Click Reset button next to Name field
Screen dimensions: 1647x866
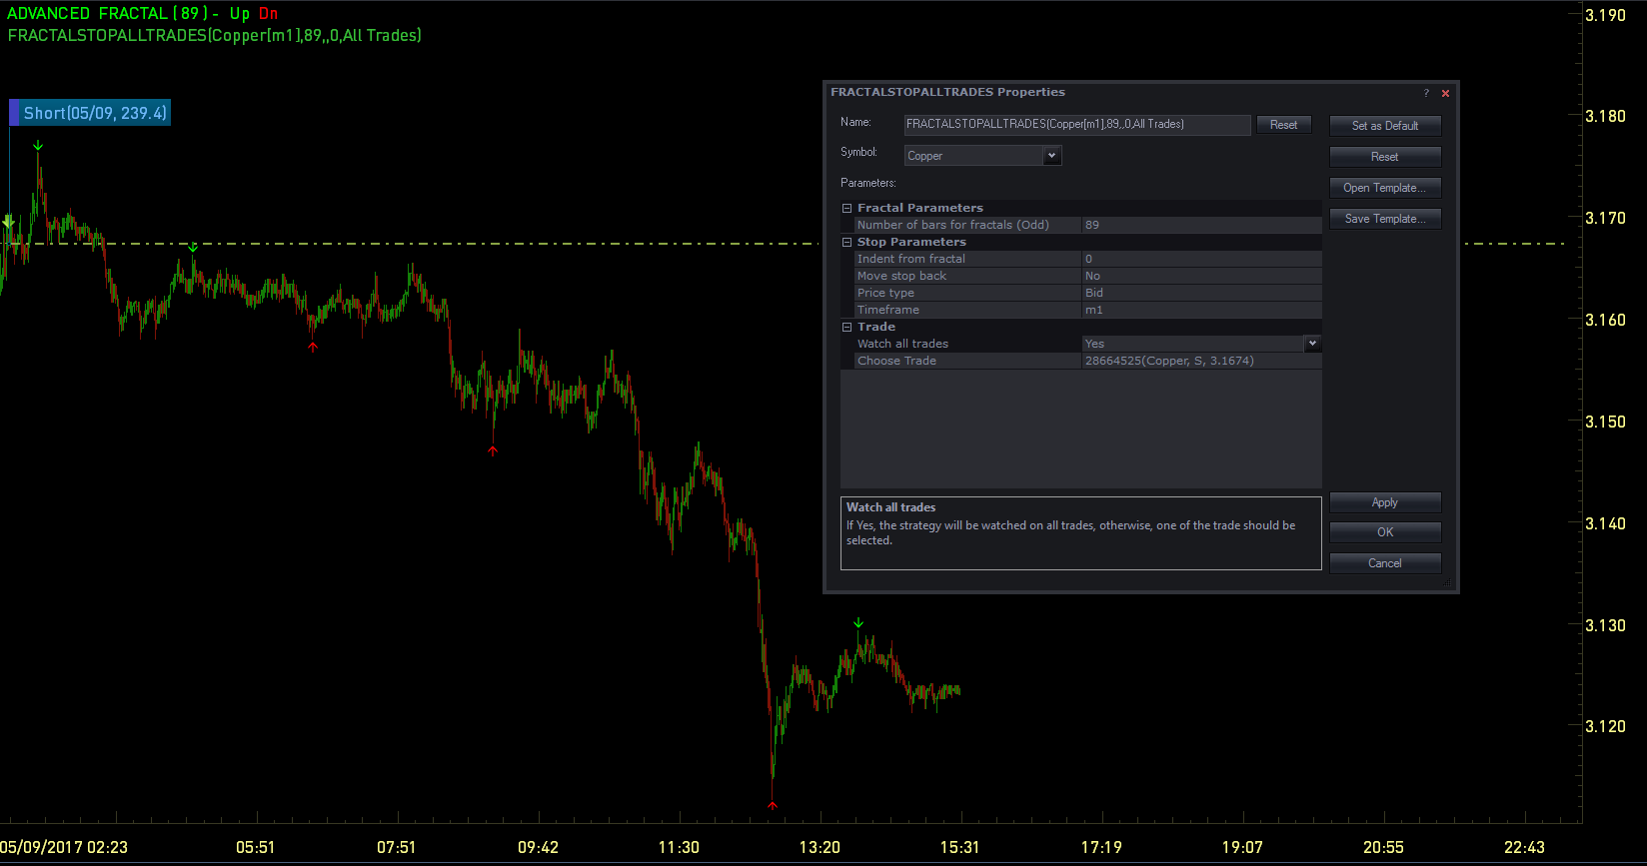pos(1283,125)
